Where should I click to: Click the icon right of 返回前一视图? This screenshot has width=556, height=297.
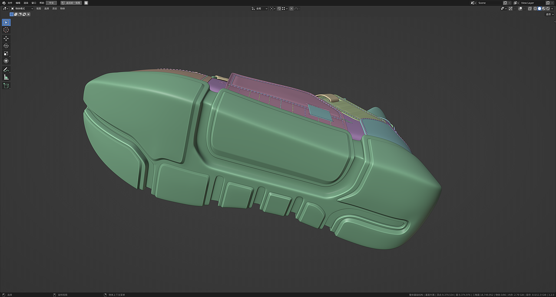(x=86, y=3)
